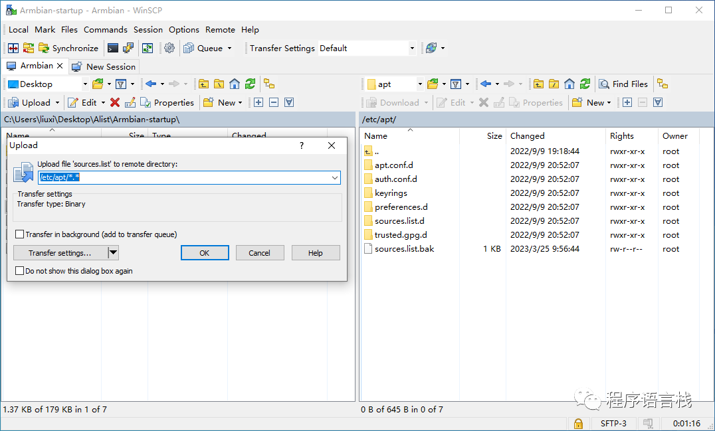Click the lock encryption status icon
Screen dimensions: 715x431
pos(578,423)
